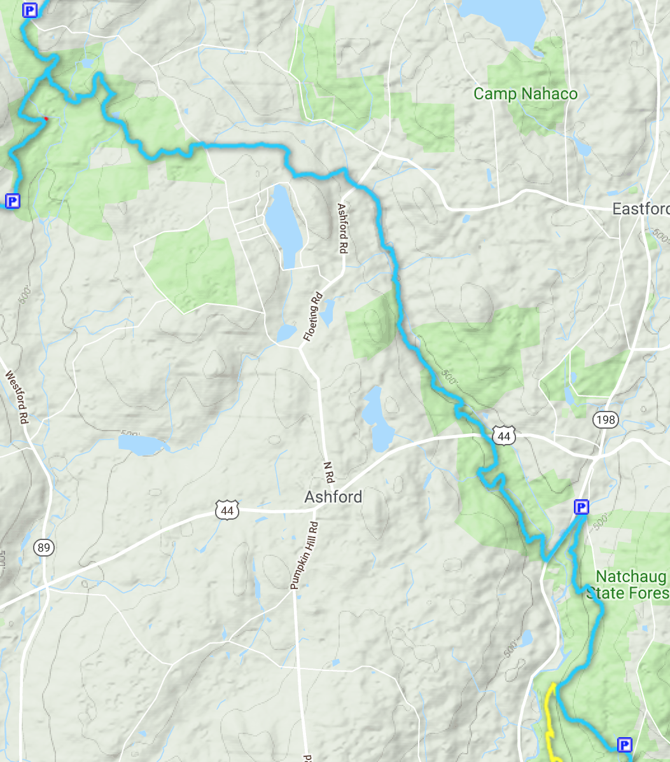Click the parking icon on the map's west edge
670x762 pixels.
pyautogui.click(x=13, y=201)
